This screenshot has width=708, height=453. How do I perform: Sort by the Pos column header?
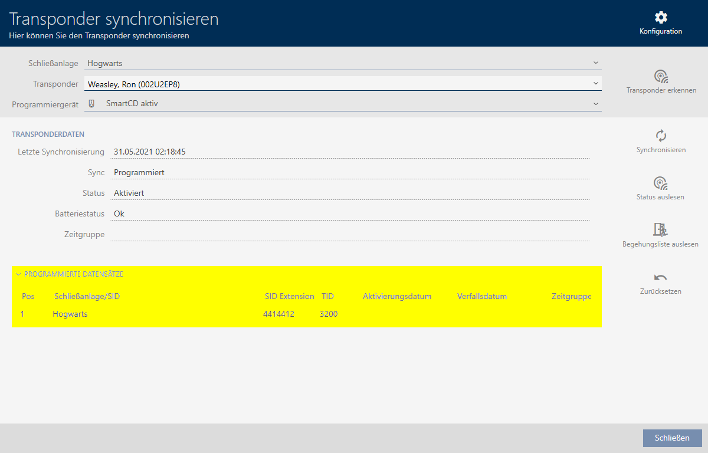point(28,296)
